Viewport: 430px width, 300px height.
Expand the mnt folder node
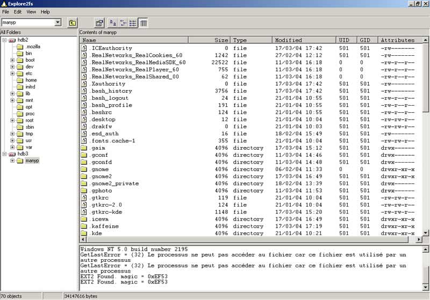(x=12, y=100)
